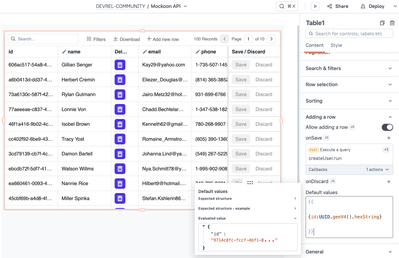Viewport: 399px width, 258px height.
Task: Click the Deploy button
Action: click(372, 6)
